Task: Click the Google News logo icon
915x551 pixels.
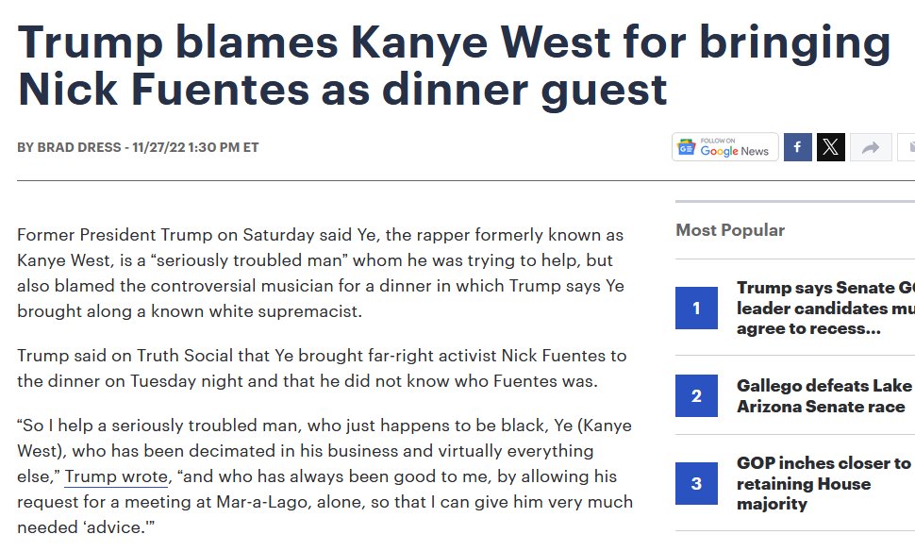Action: [687, 147]
